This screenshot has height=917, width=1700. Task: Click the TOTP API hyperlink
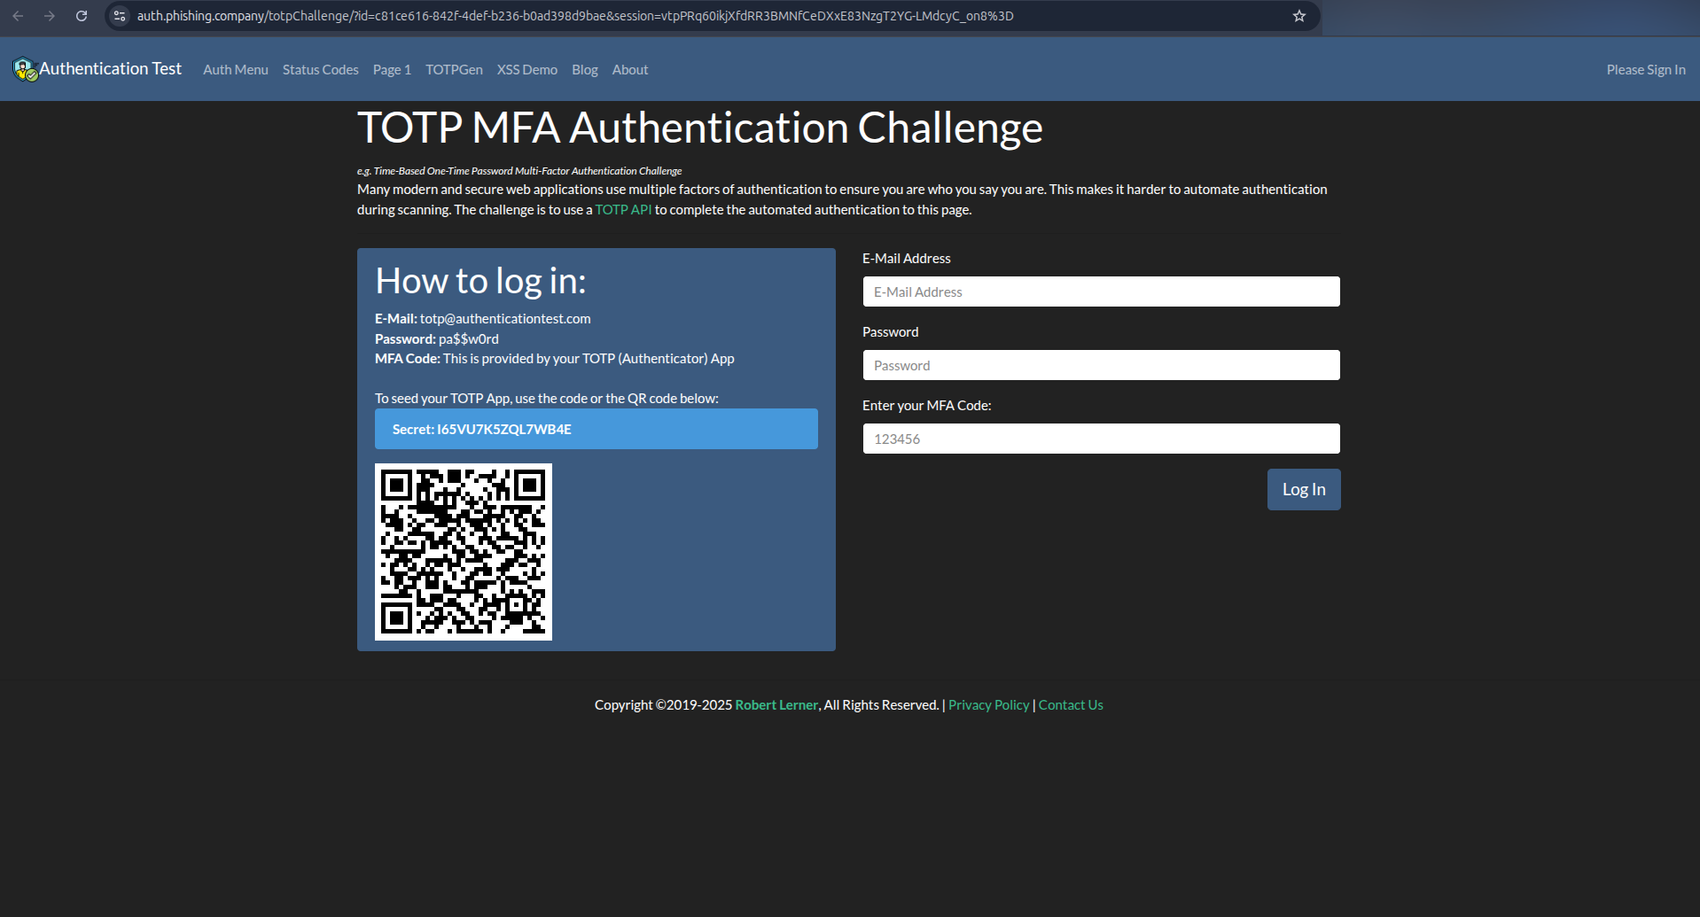coord(623,210)
